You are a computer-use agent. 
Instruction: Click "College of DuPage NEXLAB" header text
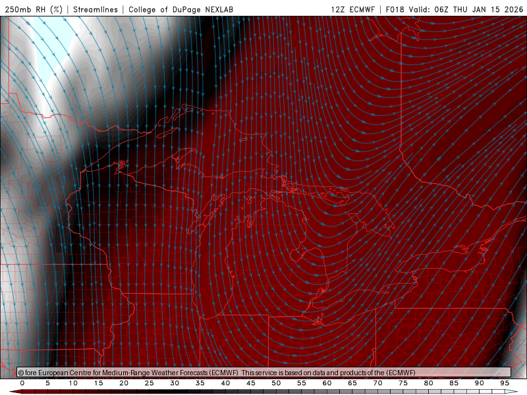coord(180,9)
